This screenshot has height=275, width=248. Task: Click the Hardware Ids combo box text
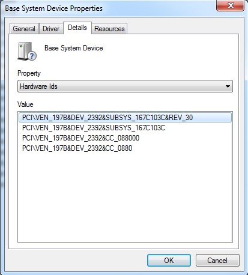38,86
